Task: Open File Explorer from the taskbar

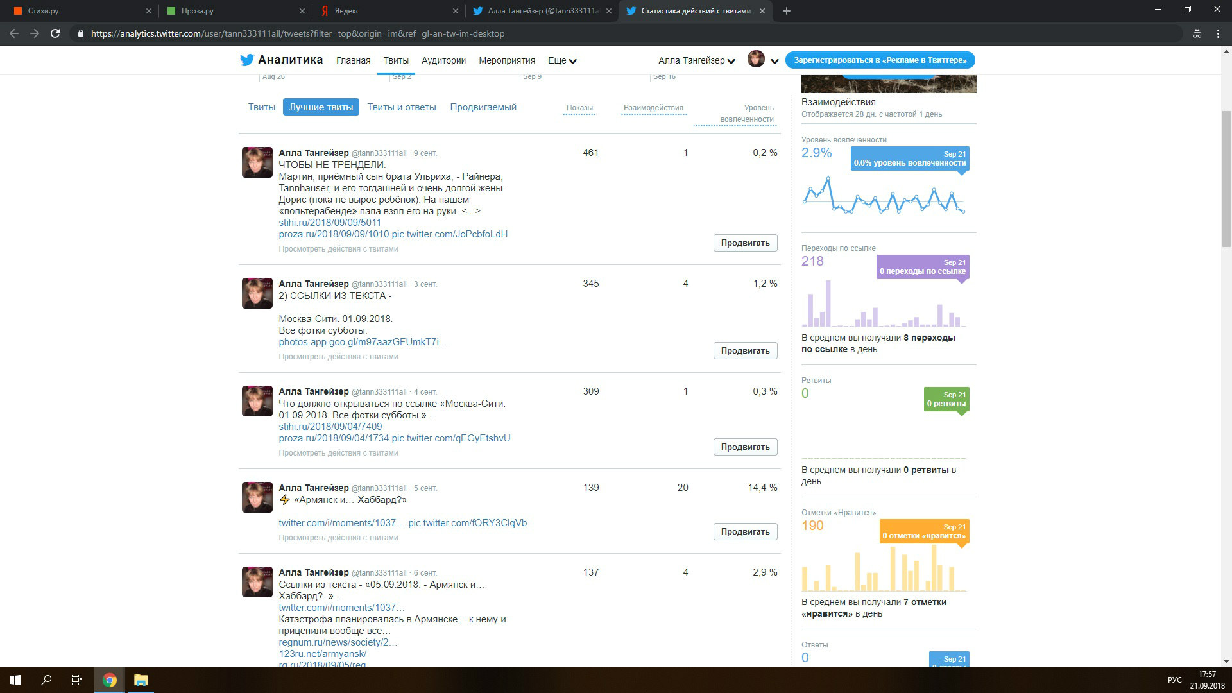Action: 141,680
